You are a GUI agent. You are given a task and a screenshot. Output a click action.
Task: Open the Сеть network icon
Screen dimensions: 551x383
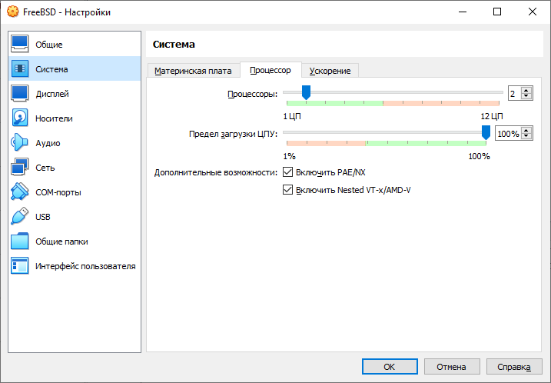[x=20, y=168]
